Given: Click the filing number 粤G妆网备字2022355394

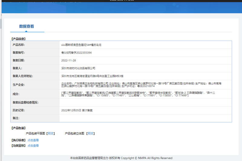Looking at the screenshot, I should 77,53.
